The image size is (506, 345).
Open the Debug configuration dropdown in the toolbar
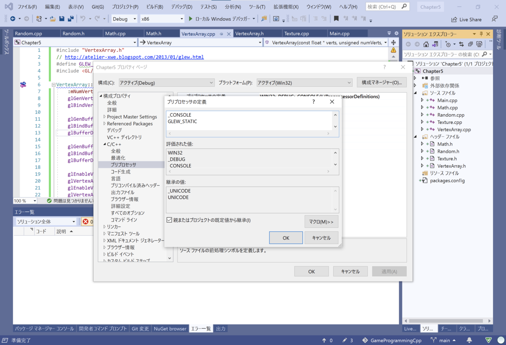pyautogui.click(x=124, y=19)
